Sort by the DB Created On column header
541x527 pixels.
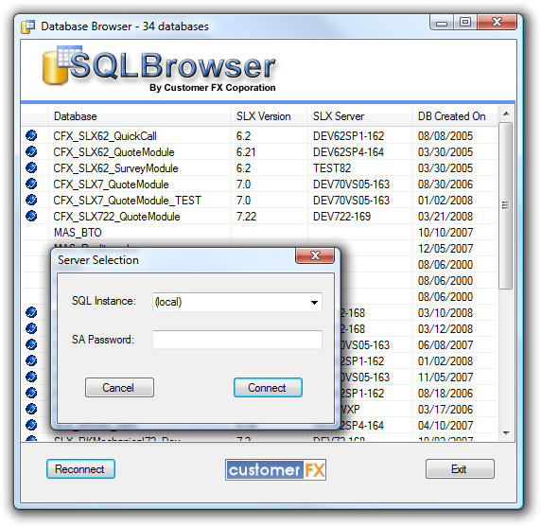(454, 116)
